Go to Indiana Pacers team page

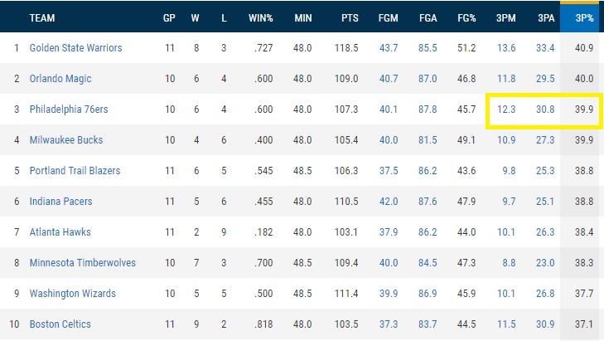[x=60, y=202]
